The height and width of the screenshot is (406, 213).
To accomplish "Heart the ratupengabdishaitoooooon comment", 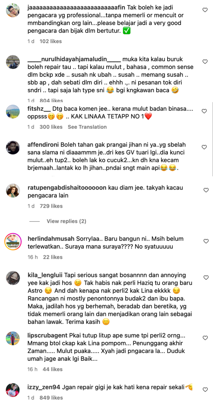I will point(206,190).
